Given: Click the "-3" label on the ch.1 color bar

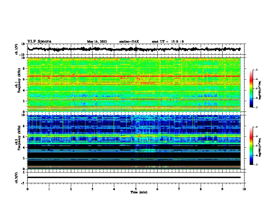Looking at the screenshot, I should (256, 70).
